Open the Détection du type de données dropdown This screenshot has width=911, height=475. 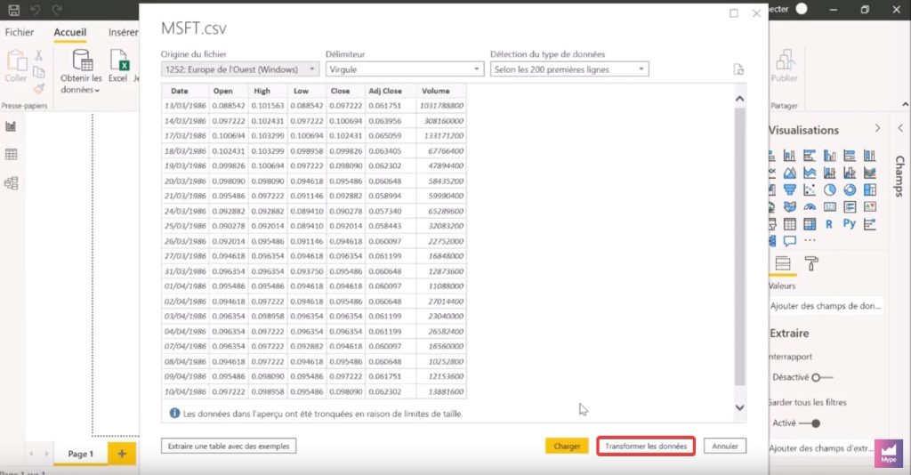tap(569, 69)
